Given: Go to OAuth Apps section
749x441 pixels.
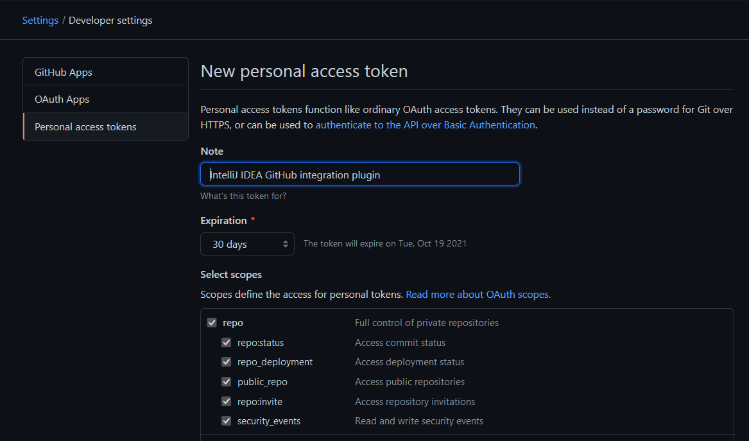Looking at the screenshot, I should (62, 99).
